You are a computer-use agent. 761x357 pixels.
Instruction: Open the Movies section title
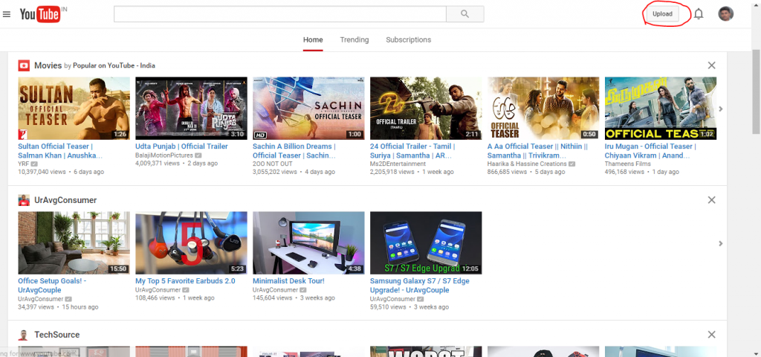tap(48, 65)
